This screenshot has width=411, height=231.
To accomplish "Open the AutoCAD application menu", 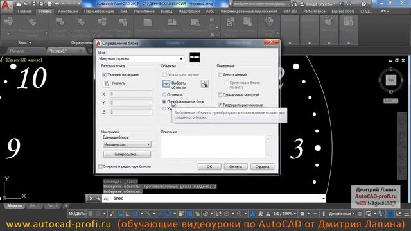I will 6,6.
